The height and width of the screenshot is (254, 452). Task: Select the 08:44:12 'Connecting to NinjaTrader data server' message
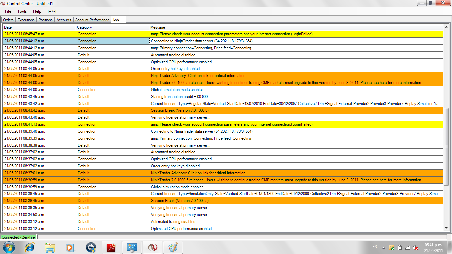coord(296,41)
